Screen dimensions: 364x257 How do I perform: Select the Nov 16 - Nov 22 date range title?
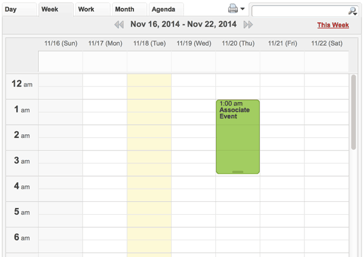pyautogui.click(x=183, y=25)
